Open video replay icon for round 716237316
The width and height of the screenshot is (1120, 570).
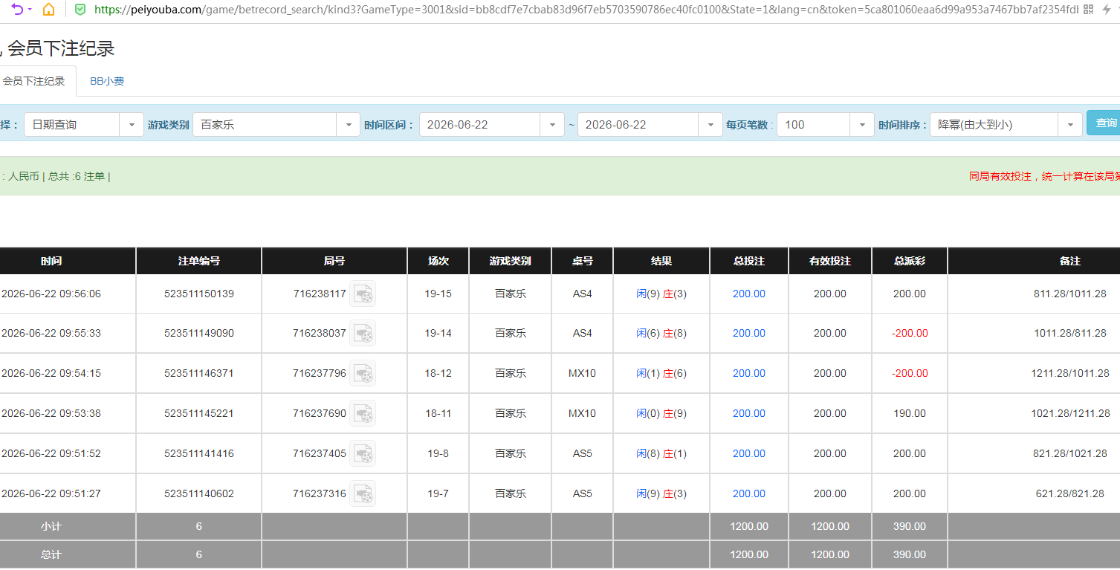point(363,493)
